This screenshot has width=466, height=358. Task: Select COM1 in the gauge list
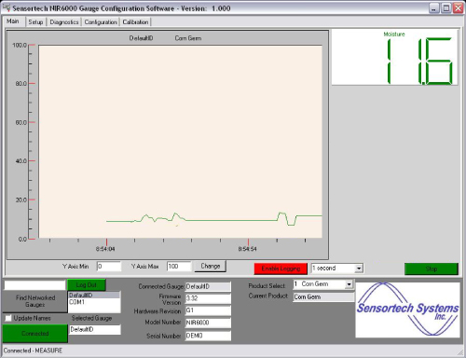click(94, 302)
